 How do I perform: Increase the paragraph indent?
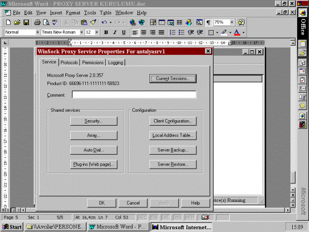[200, 32]
